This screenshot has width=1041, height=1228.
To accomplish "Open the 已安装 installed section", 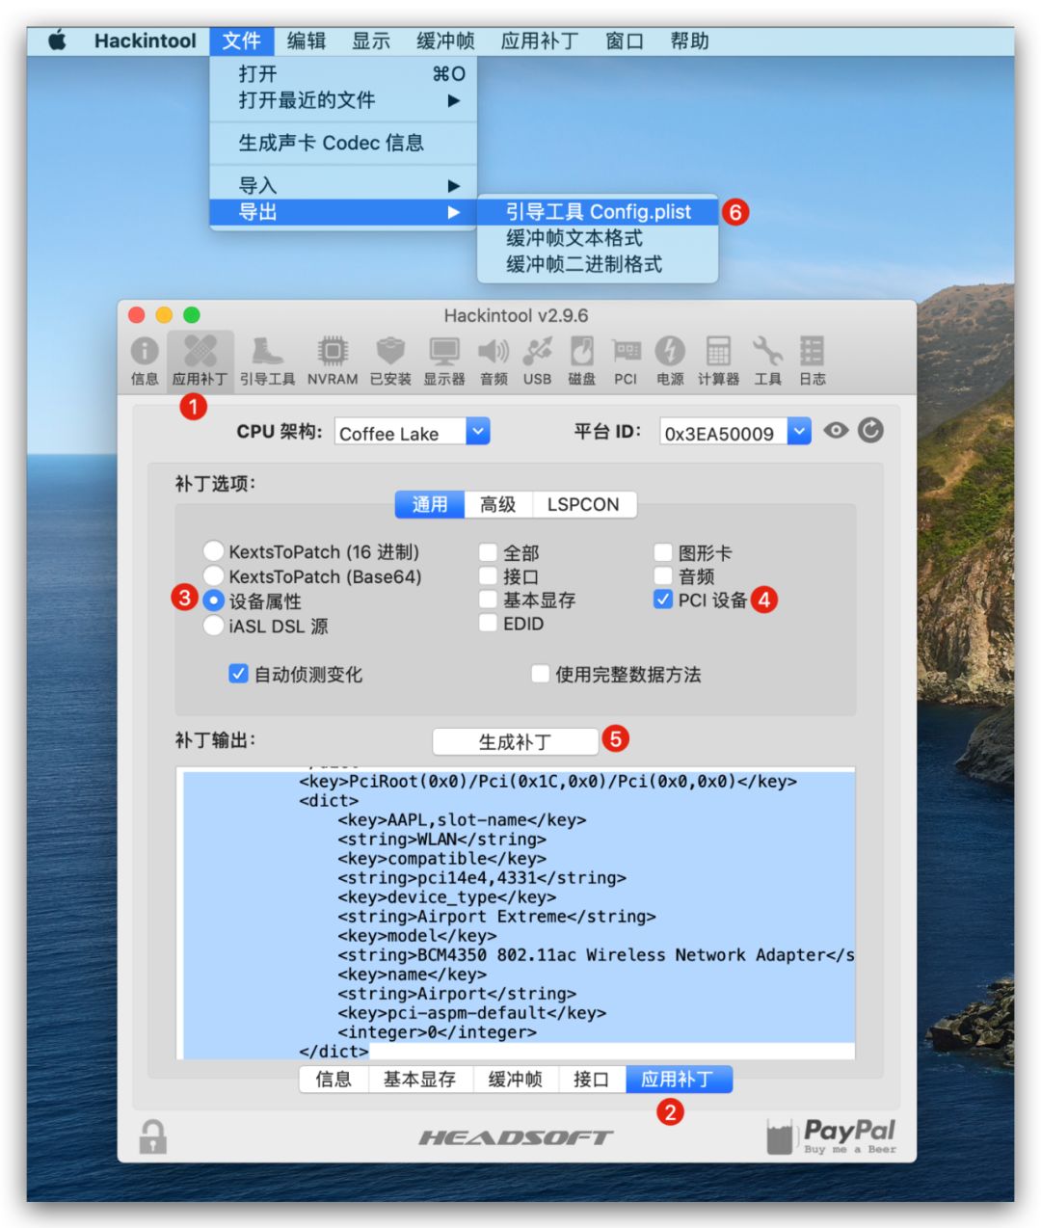I will coord(390,360).
